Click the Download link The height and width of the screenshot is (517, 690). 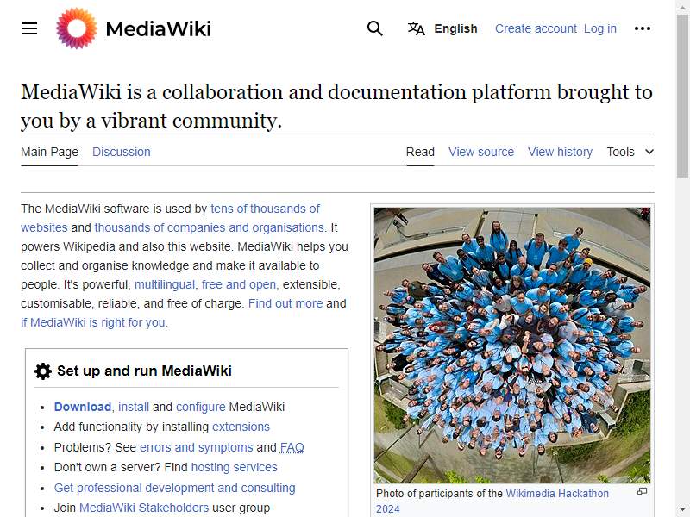[83, 407]
